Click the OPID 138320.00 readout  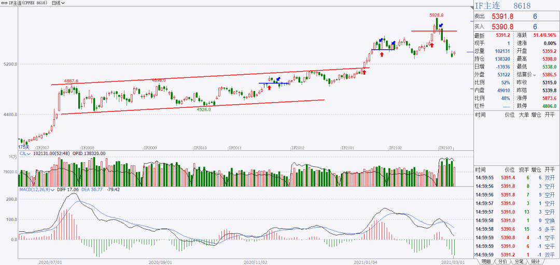pyautogui.click(x=89, y=153)
